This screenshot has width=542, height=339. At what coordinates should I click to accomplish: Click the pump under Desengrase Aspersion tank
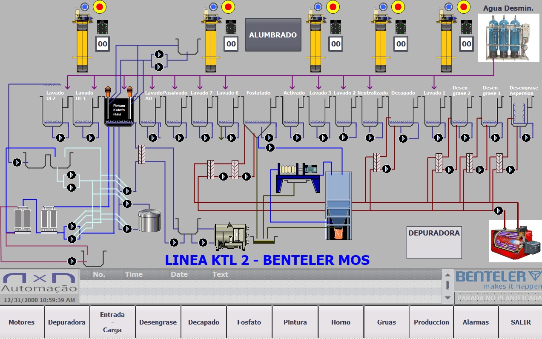pyautogui.click(x=526, y=138)
